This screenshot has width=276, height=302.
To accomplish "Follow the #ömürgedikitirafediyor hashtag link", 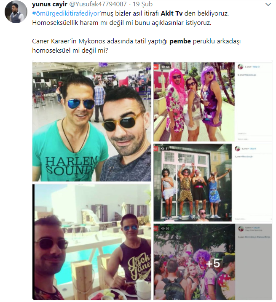I will coord(66,13).
